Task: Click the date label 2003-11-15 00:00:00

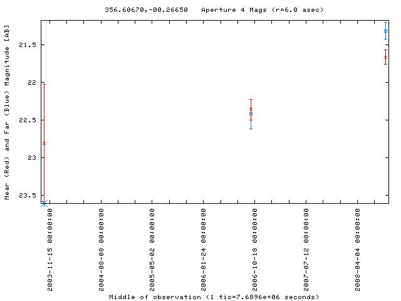Action: pos(50,250)
